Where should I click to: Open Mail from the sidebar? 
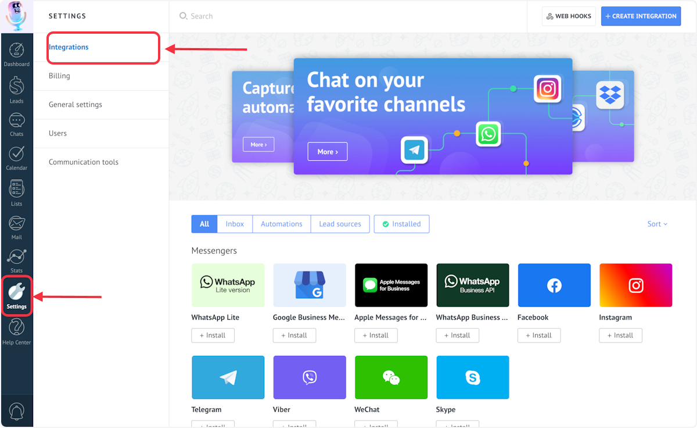point(17,227)
